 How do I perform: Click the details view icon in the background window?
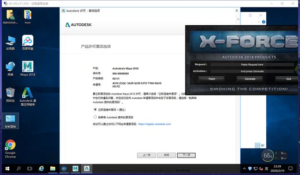(x=258, y=146)
